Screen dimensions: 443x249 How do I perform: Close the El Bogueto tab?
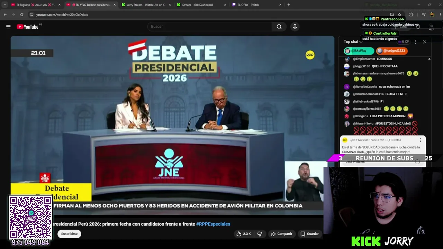point(59,5)
